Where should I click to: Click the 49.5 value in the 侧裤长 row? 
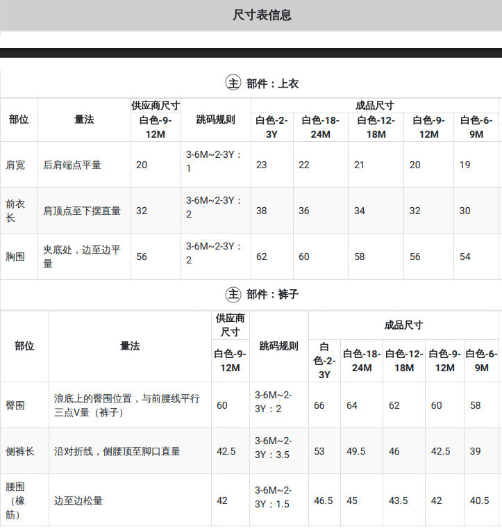click(x=355, y=451)
